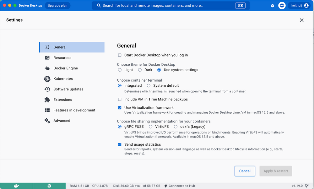Open the Troubleshoot bug icon
Screen dimensions: 314x189
click(272, 5)
